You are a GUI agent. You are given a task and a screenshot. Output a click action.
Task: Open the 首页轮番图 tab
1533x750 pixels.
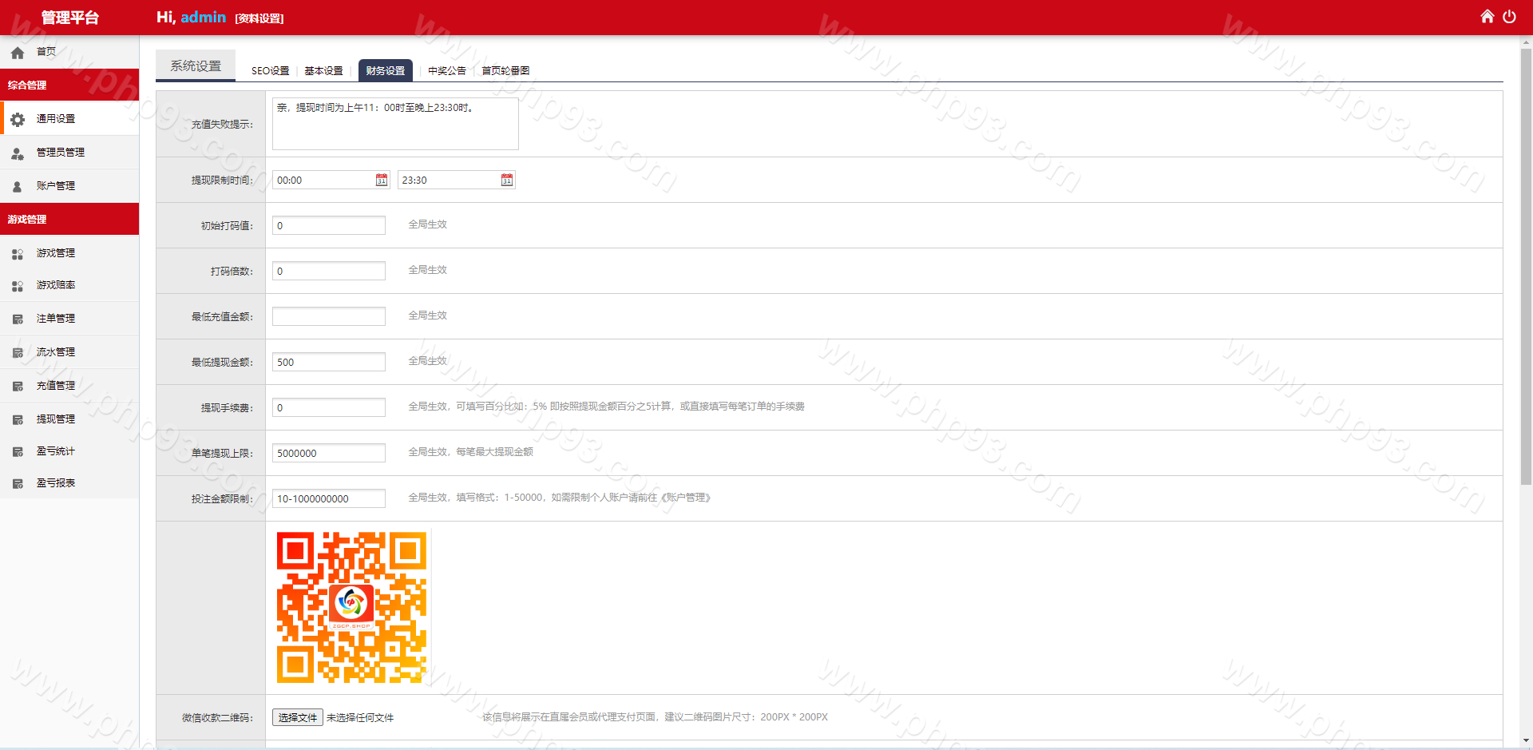tap(505, 71)
